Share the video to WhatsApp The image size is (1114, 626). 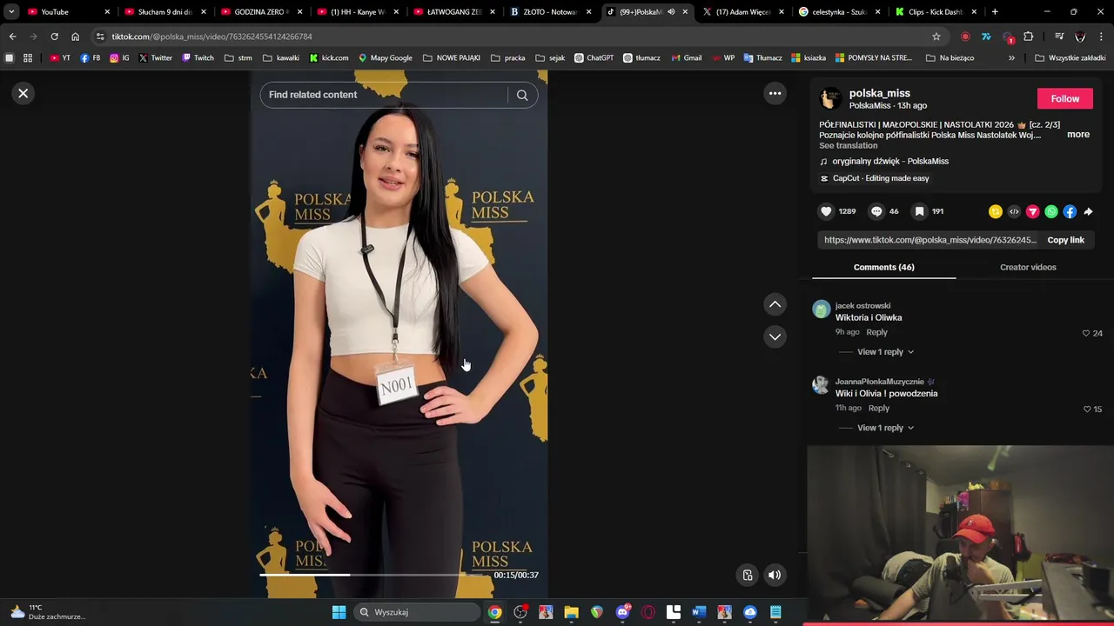[1051, 211]
